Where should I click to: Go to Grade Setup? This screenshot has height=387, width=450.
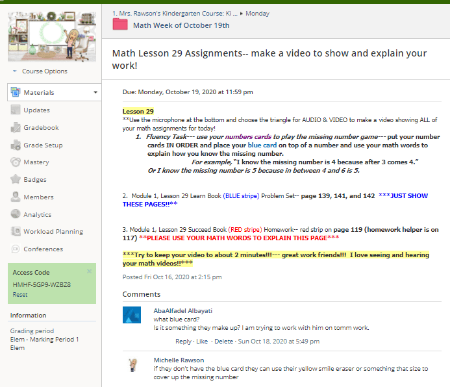43,145
